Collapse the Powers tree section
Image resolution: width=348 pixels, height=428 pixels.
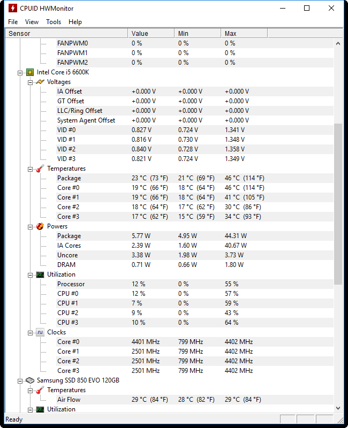tap(30, 227)
